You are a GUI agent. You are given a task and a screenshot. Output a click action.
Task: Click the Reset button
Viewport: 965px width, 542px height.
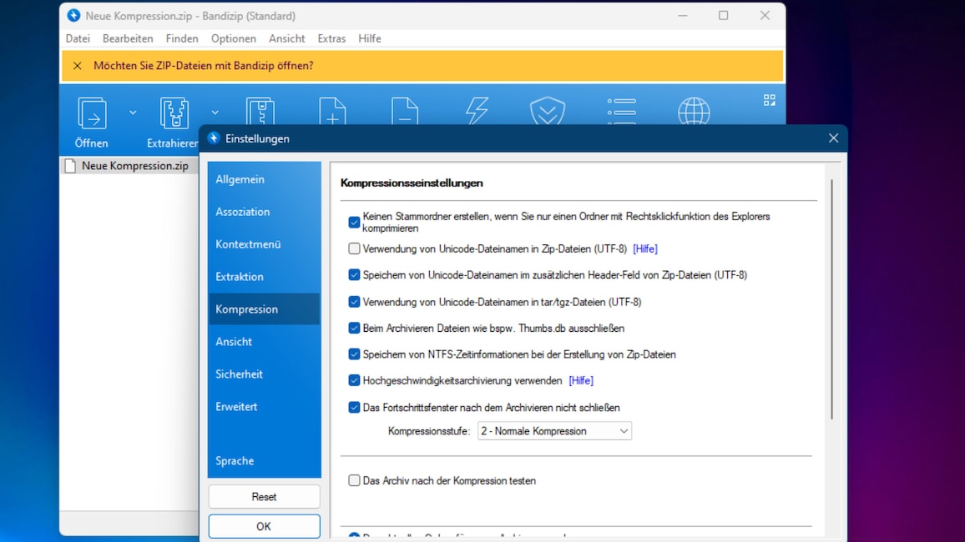[x=264, y=496]
